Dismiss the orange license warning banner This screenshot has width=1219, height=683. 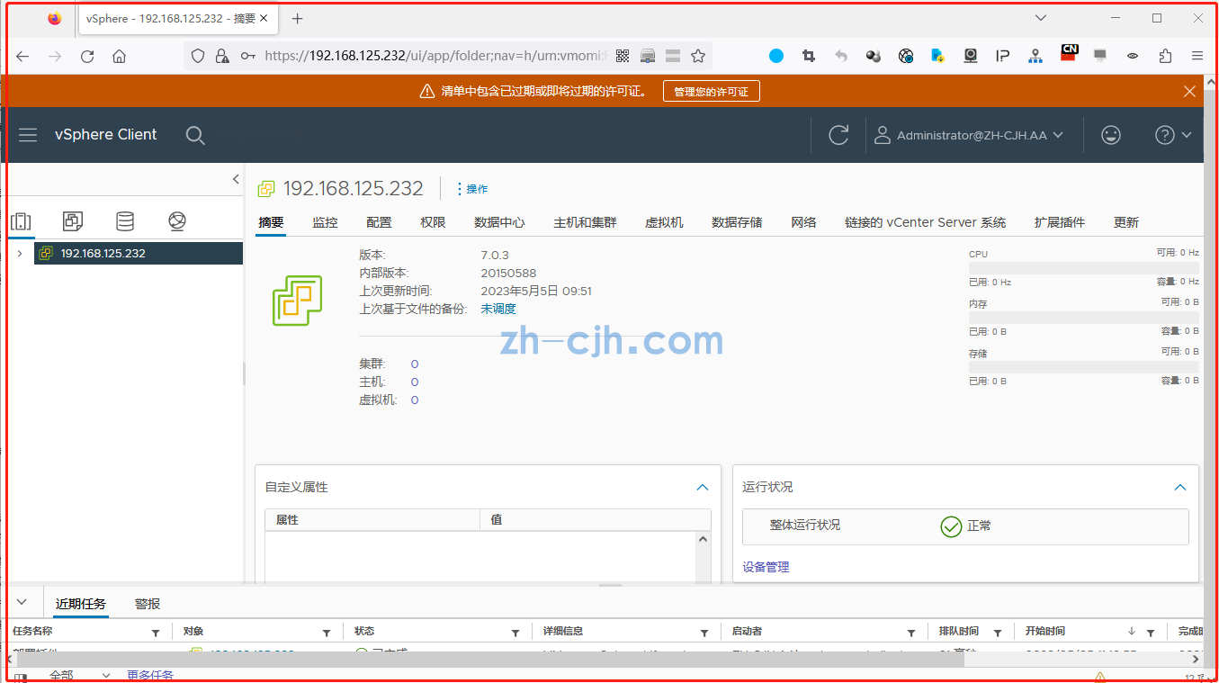click(1189, 91)
